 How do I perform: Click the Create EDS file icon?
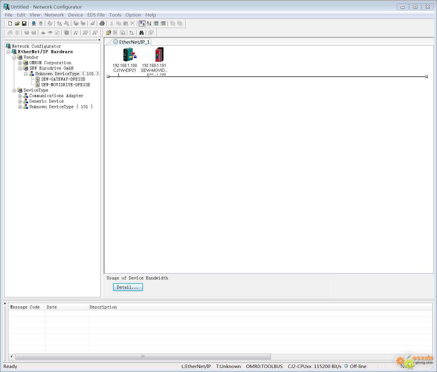point(123,33)
